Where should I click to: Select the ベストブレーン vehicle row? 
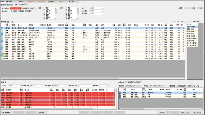tap(58, 100)
